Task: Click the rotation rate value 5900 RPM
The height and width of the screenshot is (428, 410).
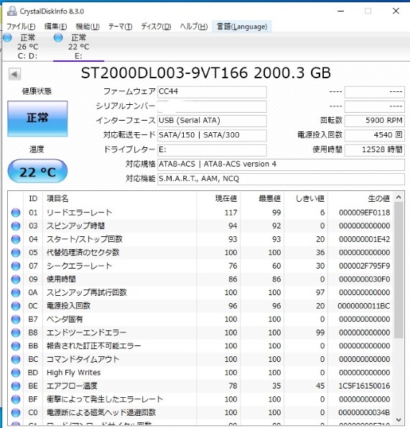Action: point(375,121)
